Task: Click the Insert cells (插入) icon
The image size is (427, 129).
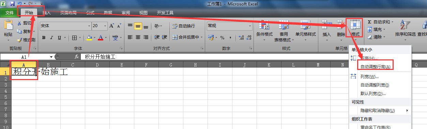Action: click(326, 25)
